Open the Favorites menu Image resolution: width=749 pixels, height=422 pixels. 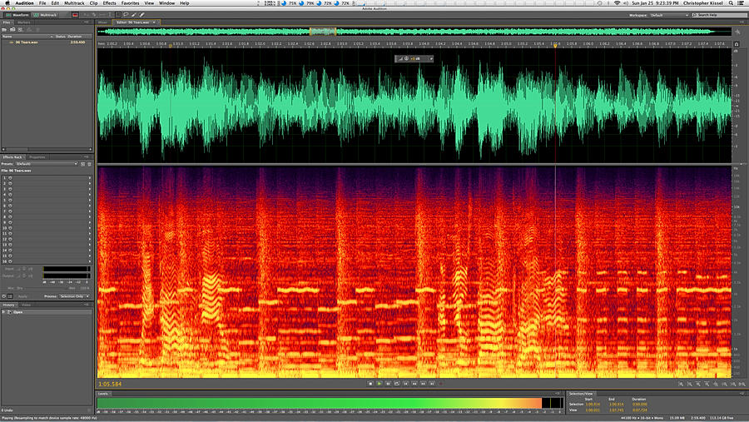point(130,2)
